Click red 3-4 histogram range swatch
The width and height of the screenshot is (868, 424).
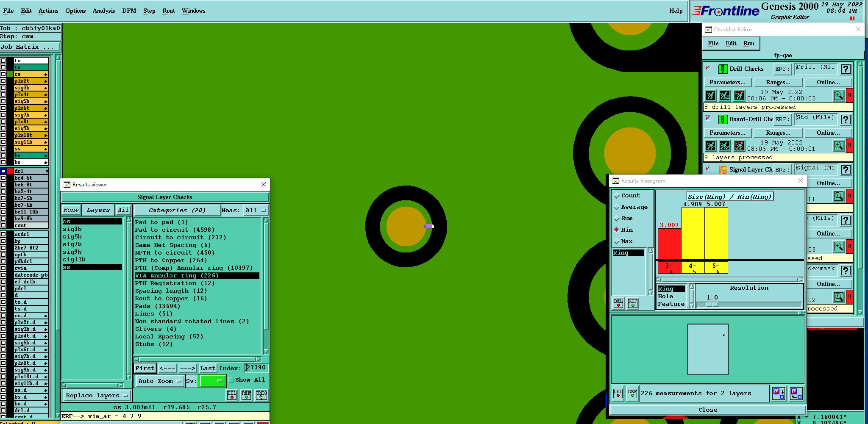tap(669, 268)
